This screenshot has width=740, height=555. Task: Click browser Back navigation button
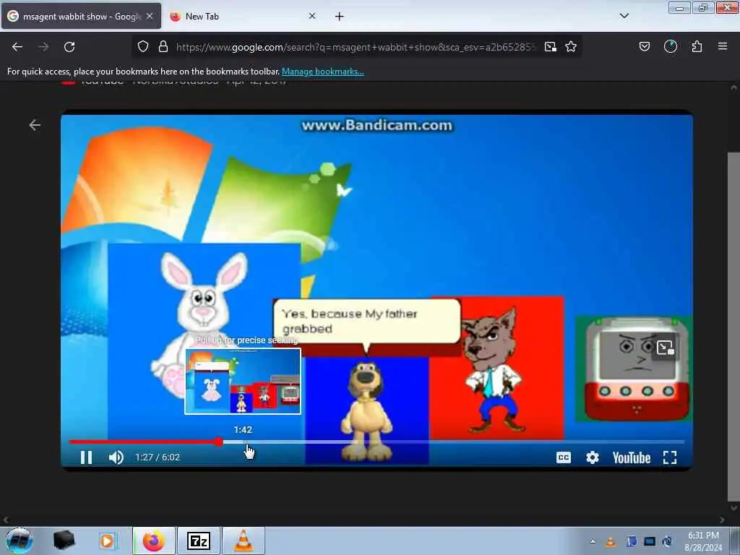(x=17, y=47)
